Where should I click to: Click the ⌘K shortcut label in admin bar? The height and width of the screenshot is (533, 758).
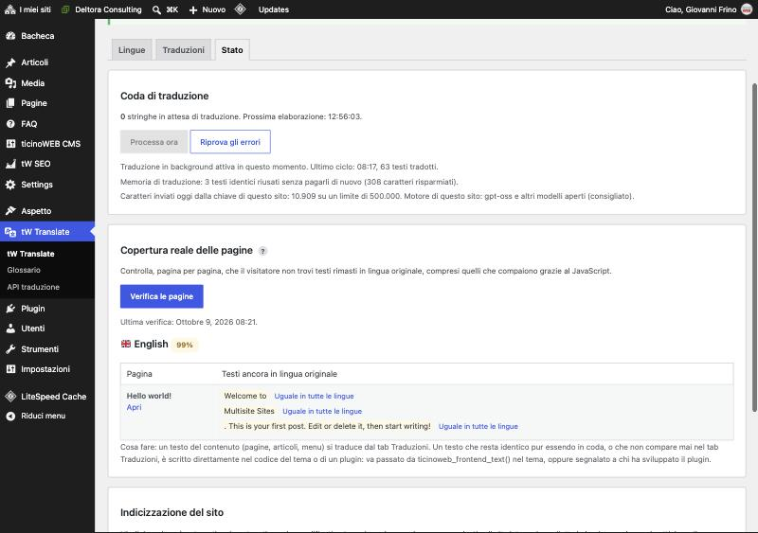(x=172, y=9)
